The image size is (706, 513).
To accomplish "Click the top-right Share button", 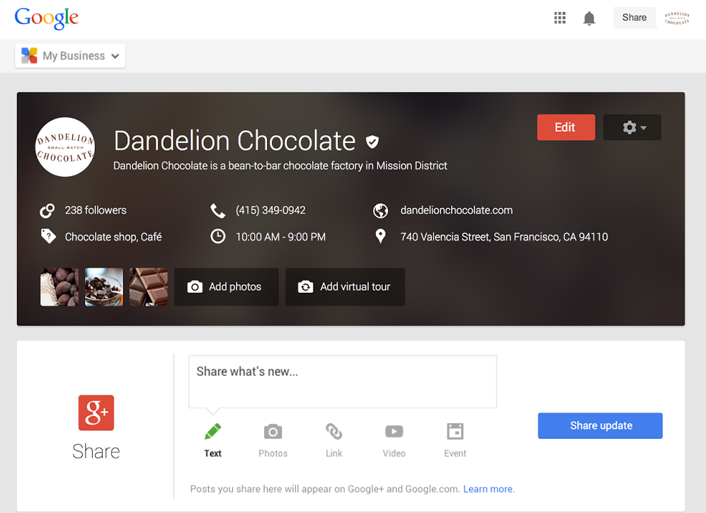I will coord(634,18).
